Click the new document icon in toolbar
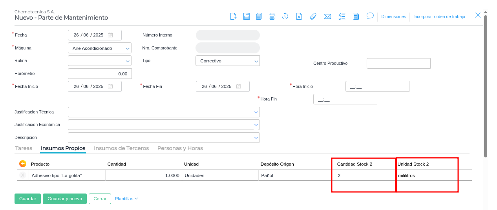This screenshot has height=210, width=497. pos(233,16)
